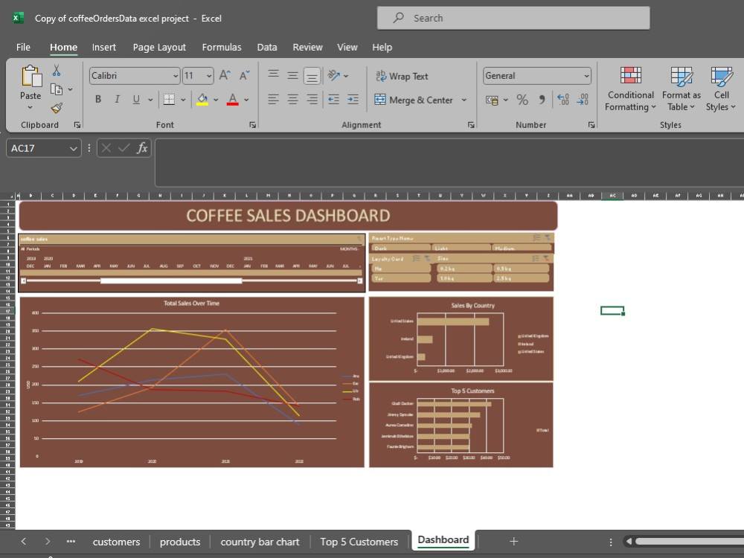Toggle underline formatting
Image resolution: width=744 pixels, height=558 pixels.
tap(136, 100)
